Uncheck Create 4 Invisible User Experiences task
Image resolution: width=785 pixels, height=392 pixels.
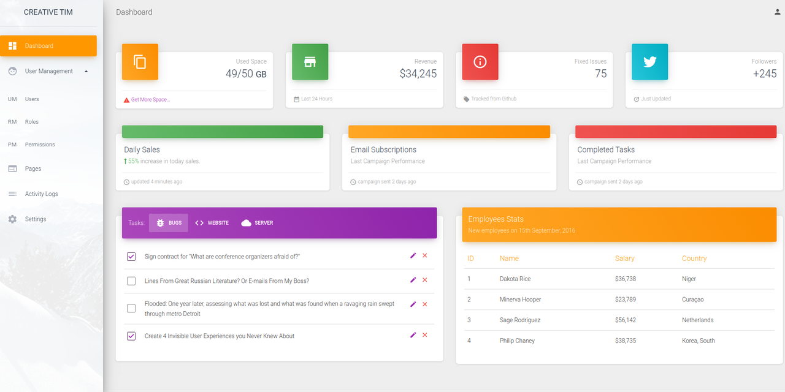pyautogui.click(x=131, y=336)
